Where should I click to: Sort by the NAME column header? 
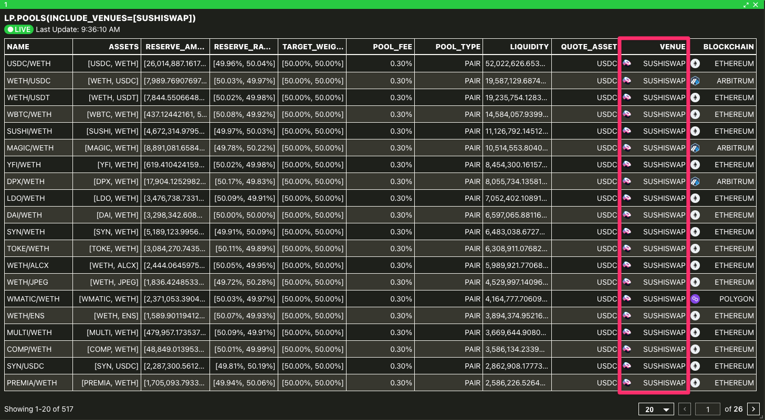click(x=39, y=47)
